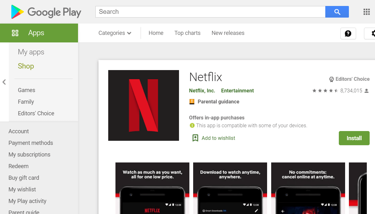This screenshot has width=375, height=214.
Task: Click the device compatibility info icon
Action: pos(192,125)
